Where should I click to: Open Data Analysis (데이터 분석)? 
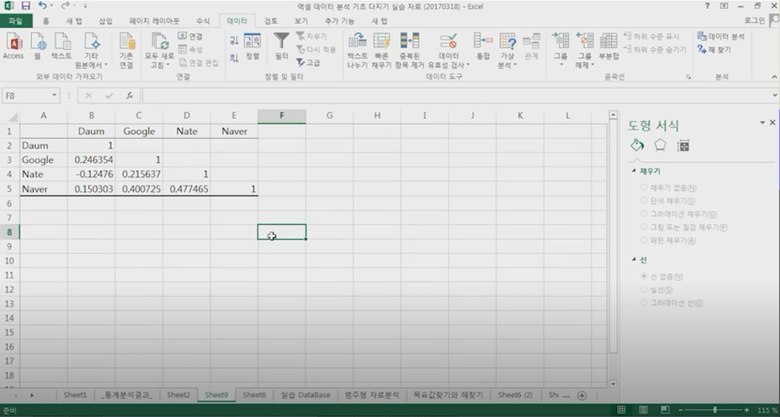click(721, 37)
